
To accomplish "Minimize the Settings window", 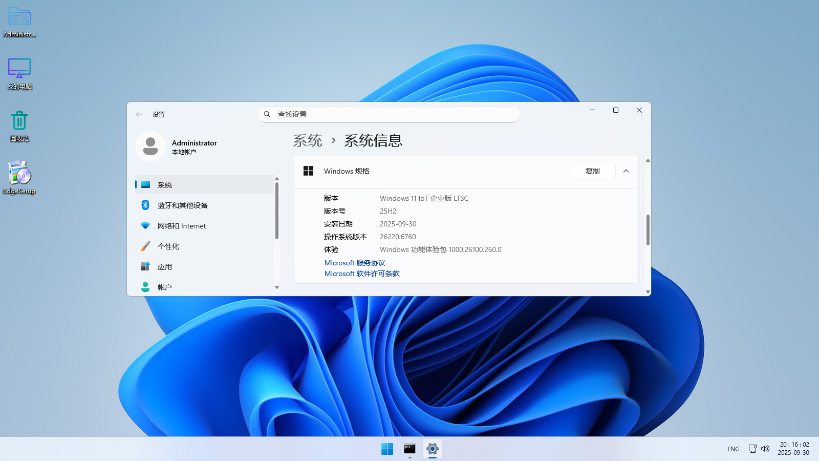I will tap(592, 110).
